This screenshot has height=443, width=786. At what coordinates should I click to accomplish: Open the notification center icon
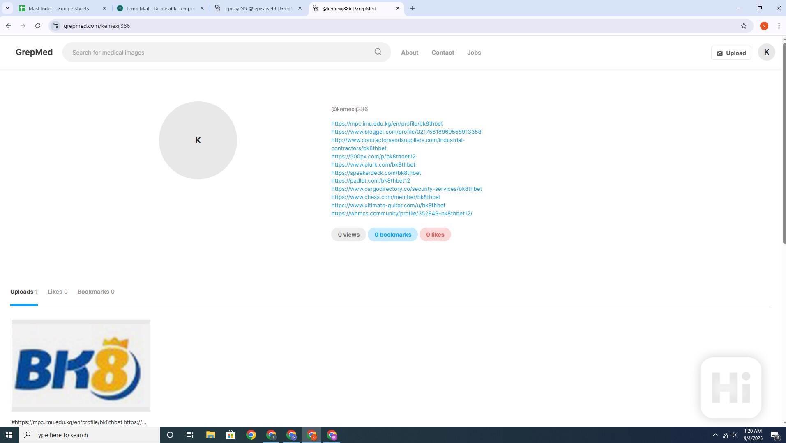click(x=775, y=435)
